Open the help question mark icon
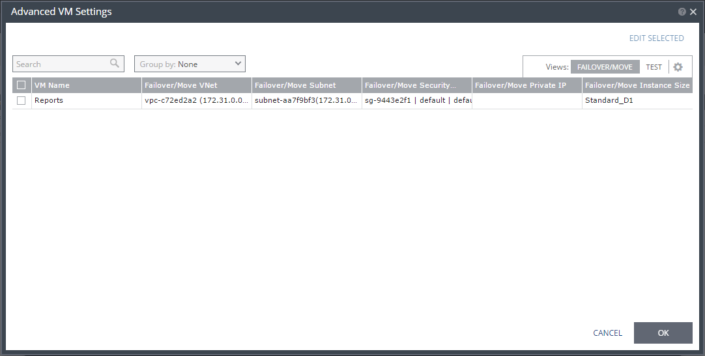The height and width of the screenshot is (356, 705). point(682,12)
